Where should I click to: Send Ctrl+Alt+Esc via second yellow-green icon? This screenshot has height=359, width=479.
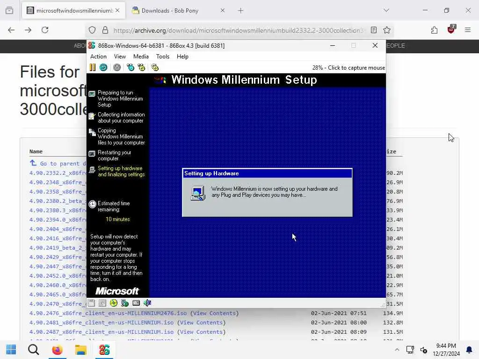coord(141,67)
